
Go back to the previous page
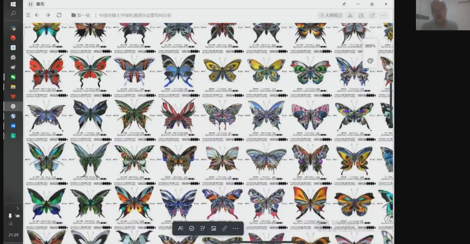(x=37, y=15)
